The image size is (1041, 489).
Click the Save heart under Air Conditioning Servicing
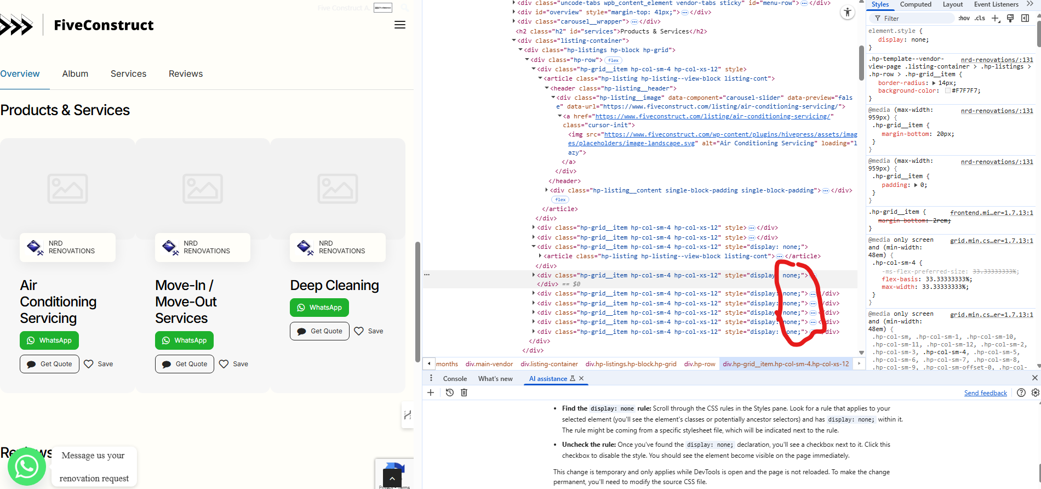tap(89, 364)
